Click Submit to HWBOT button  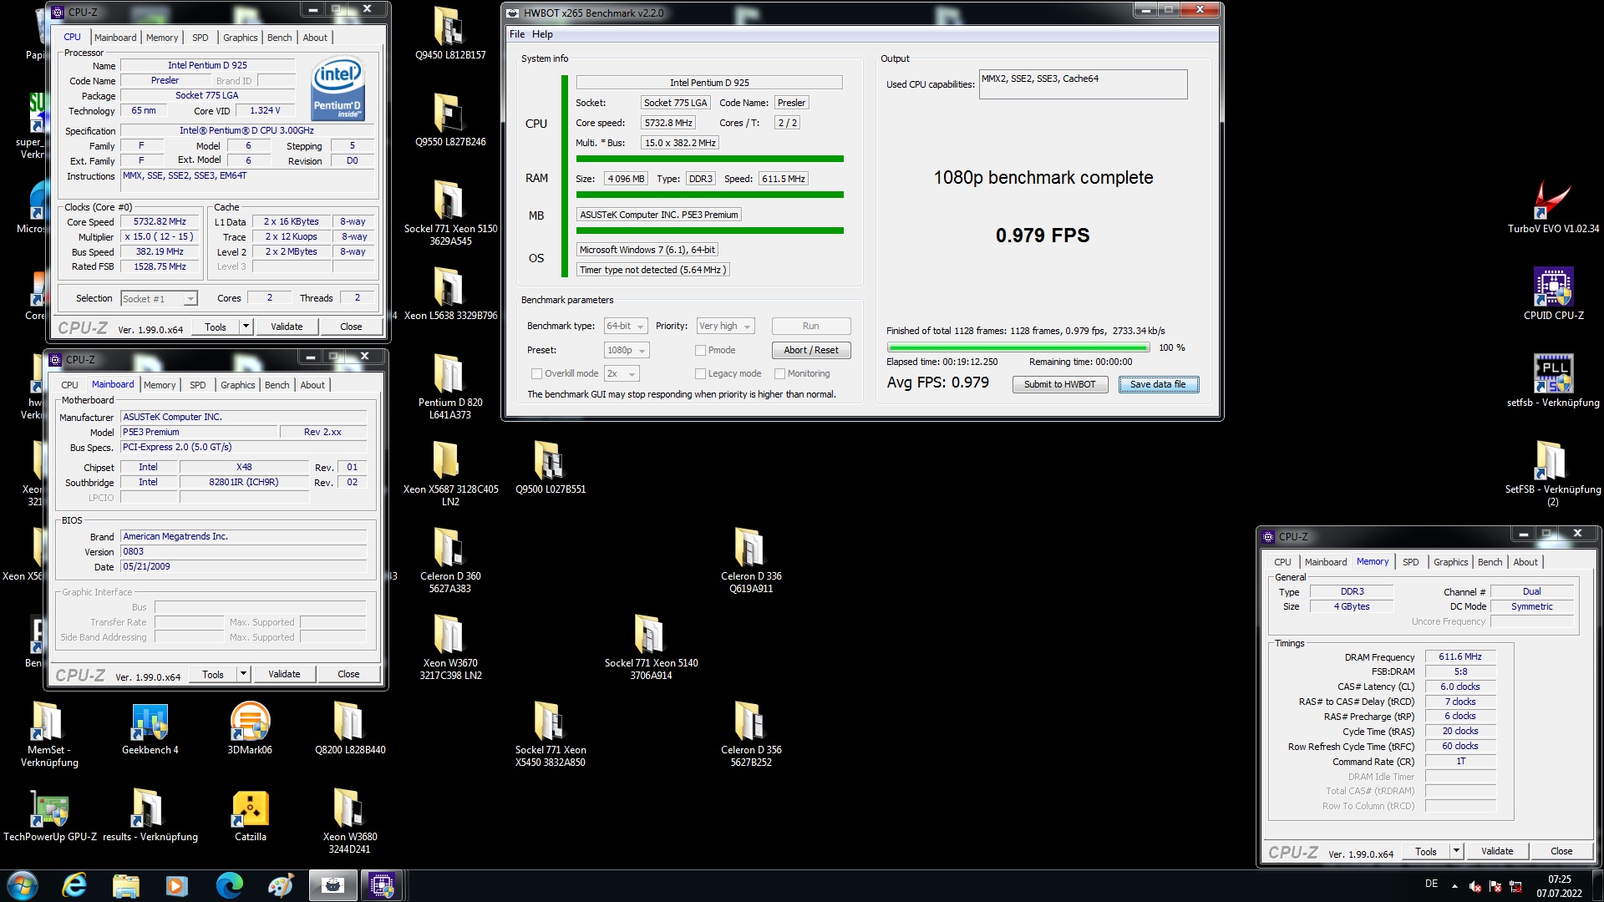(x=1059, y=384)
